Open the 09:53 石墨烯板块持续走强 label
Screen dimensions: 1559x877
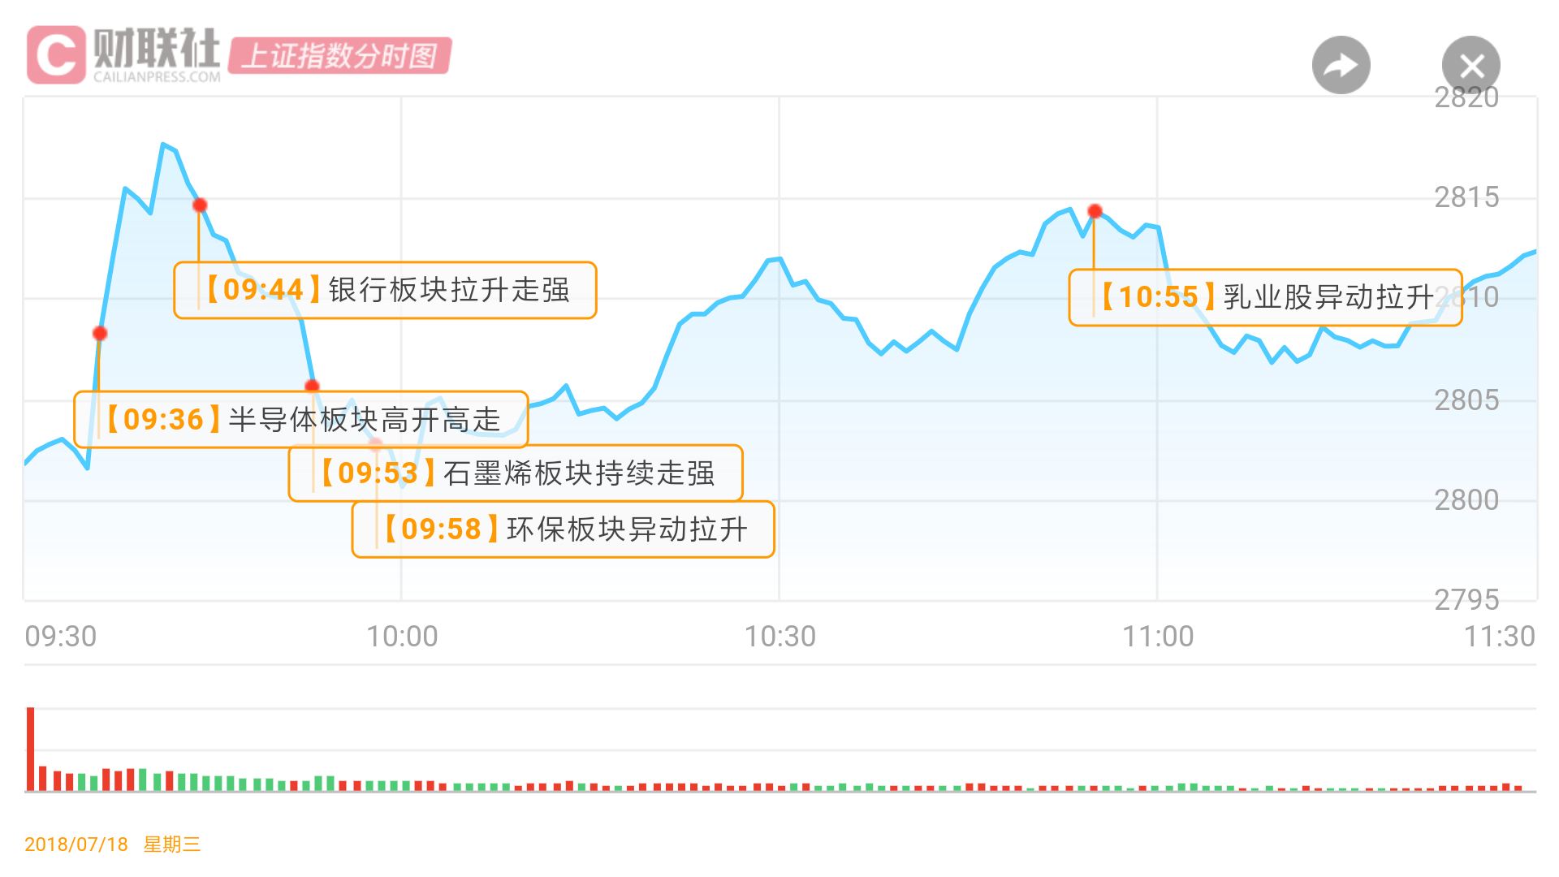tap(516, 473)
